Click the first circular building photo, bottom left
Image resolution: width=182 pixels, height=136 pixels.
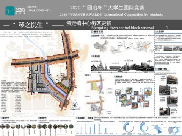(x=3, y=127)
